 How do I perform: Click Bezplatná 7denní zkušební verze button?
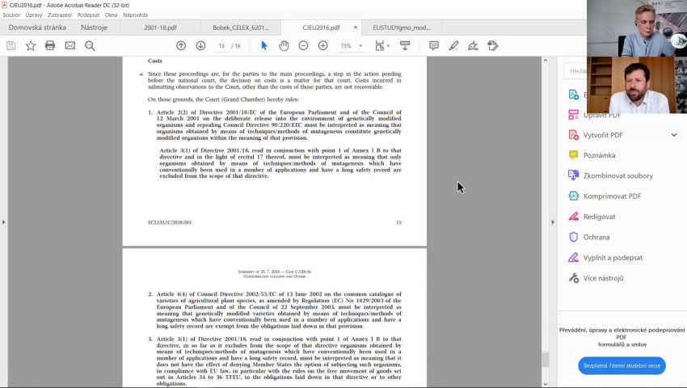tap(622, 365)
